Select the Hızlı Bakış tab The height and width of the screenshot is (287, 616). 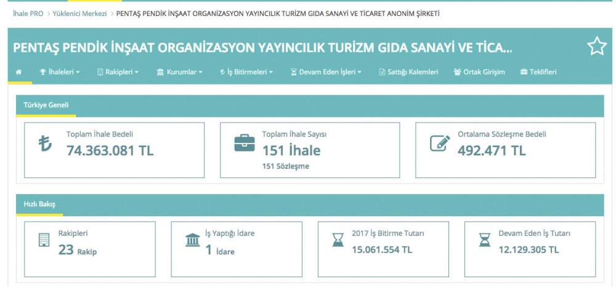[39, 204]
